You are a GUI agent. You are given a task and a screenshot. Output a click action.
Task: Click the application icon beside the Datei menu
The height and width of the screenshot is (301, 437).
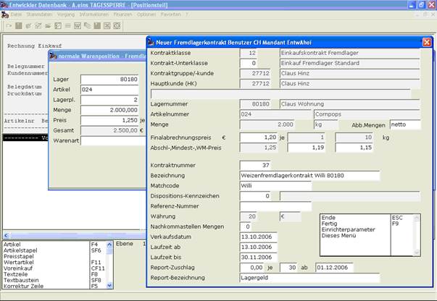pyautogui.click(x=5, y=14)
